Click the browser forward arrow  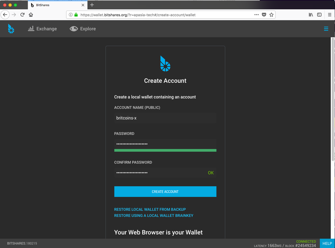[x=14, y=15]
